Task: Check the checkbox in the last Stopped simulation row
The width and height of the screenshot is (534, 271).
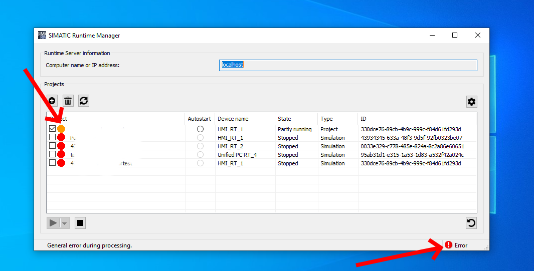Action: [52, 162]
